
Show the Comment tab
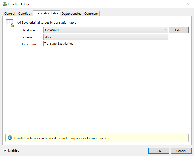click(91, 14)
